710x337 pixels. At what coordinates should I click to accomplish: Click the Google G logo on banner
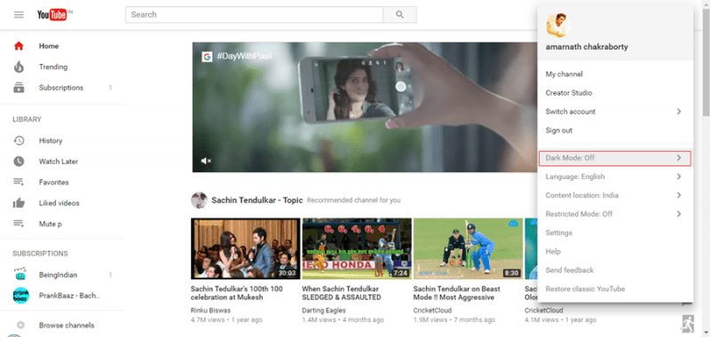tap(207, 57)
